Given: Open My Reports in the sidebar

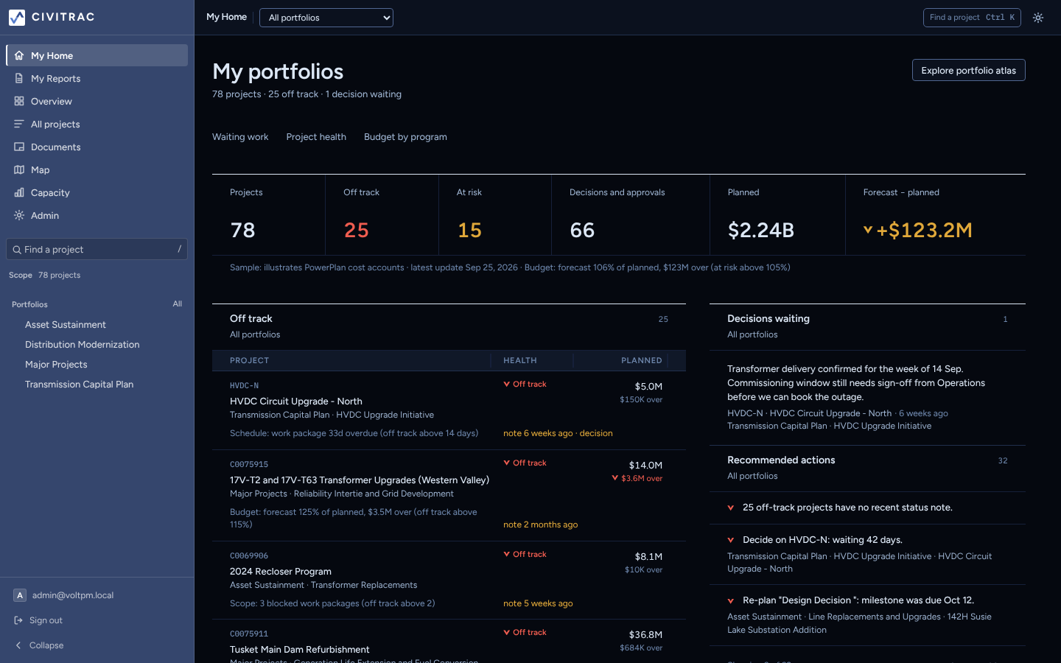Looking at the screenshot, I should [97, 78].
